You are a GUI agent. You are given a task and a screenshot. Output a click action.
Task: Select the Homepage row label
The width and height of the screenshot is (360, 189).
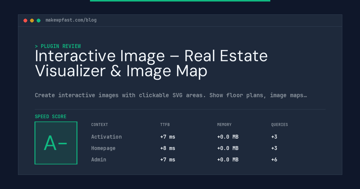(103, 148)
